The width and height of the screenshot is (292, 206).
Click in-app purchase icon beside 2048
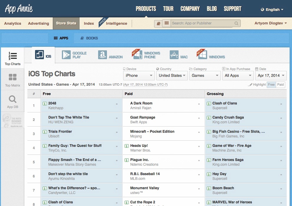(45, 104)
